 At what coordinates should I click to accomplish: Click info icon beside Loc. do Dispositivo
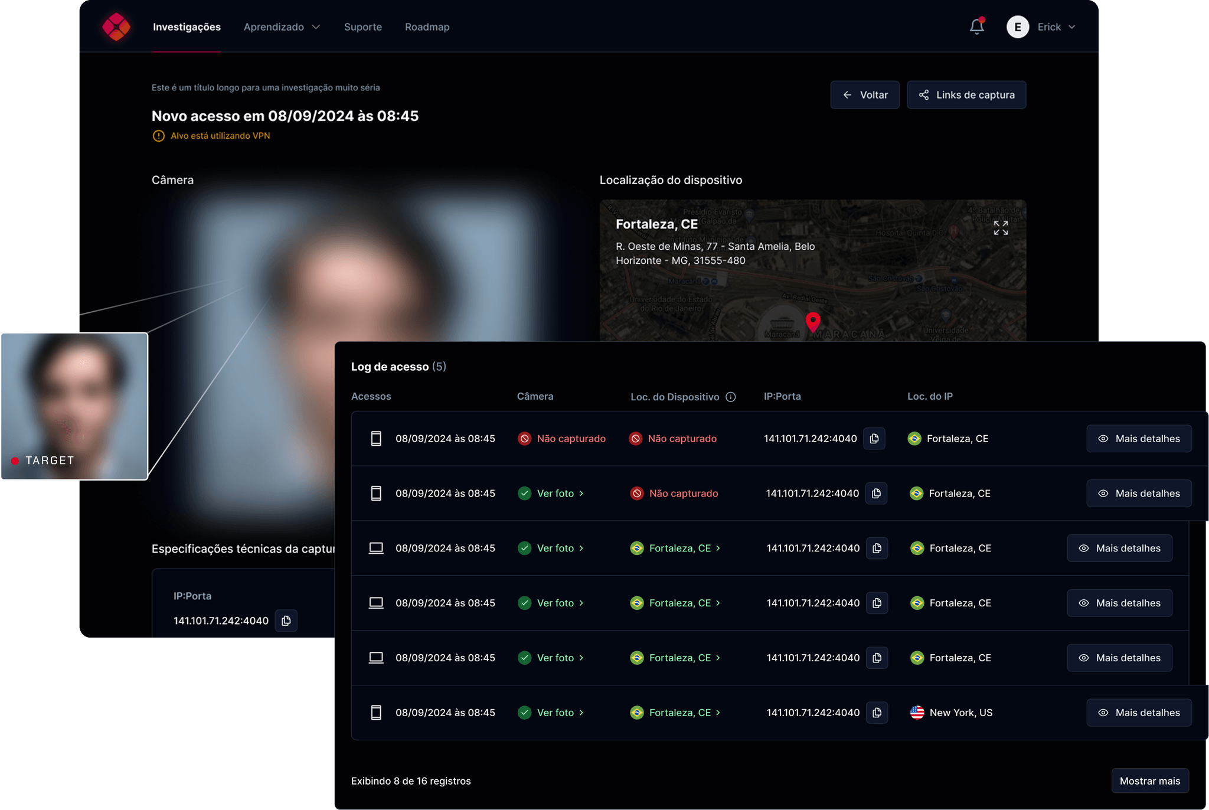pyautogui.click(x=731, y=397)
